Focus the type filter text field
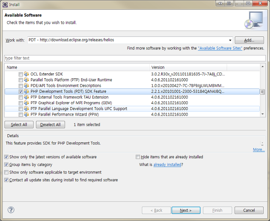Viewport: 270px width, 221px height. tap(135, 58)
